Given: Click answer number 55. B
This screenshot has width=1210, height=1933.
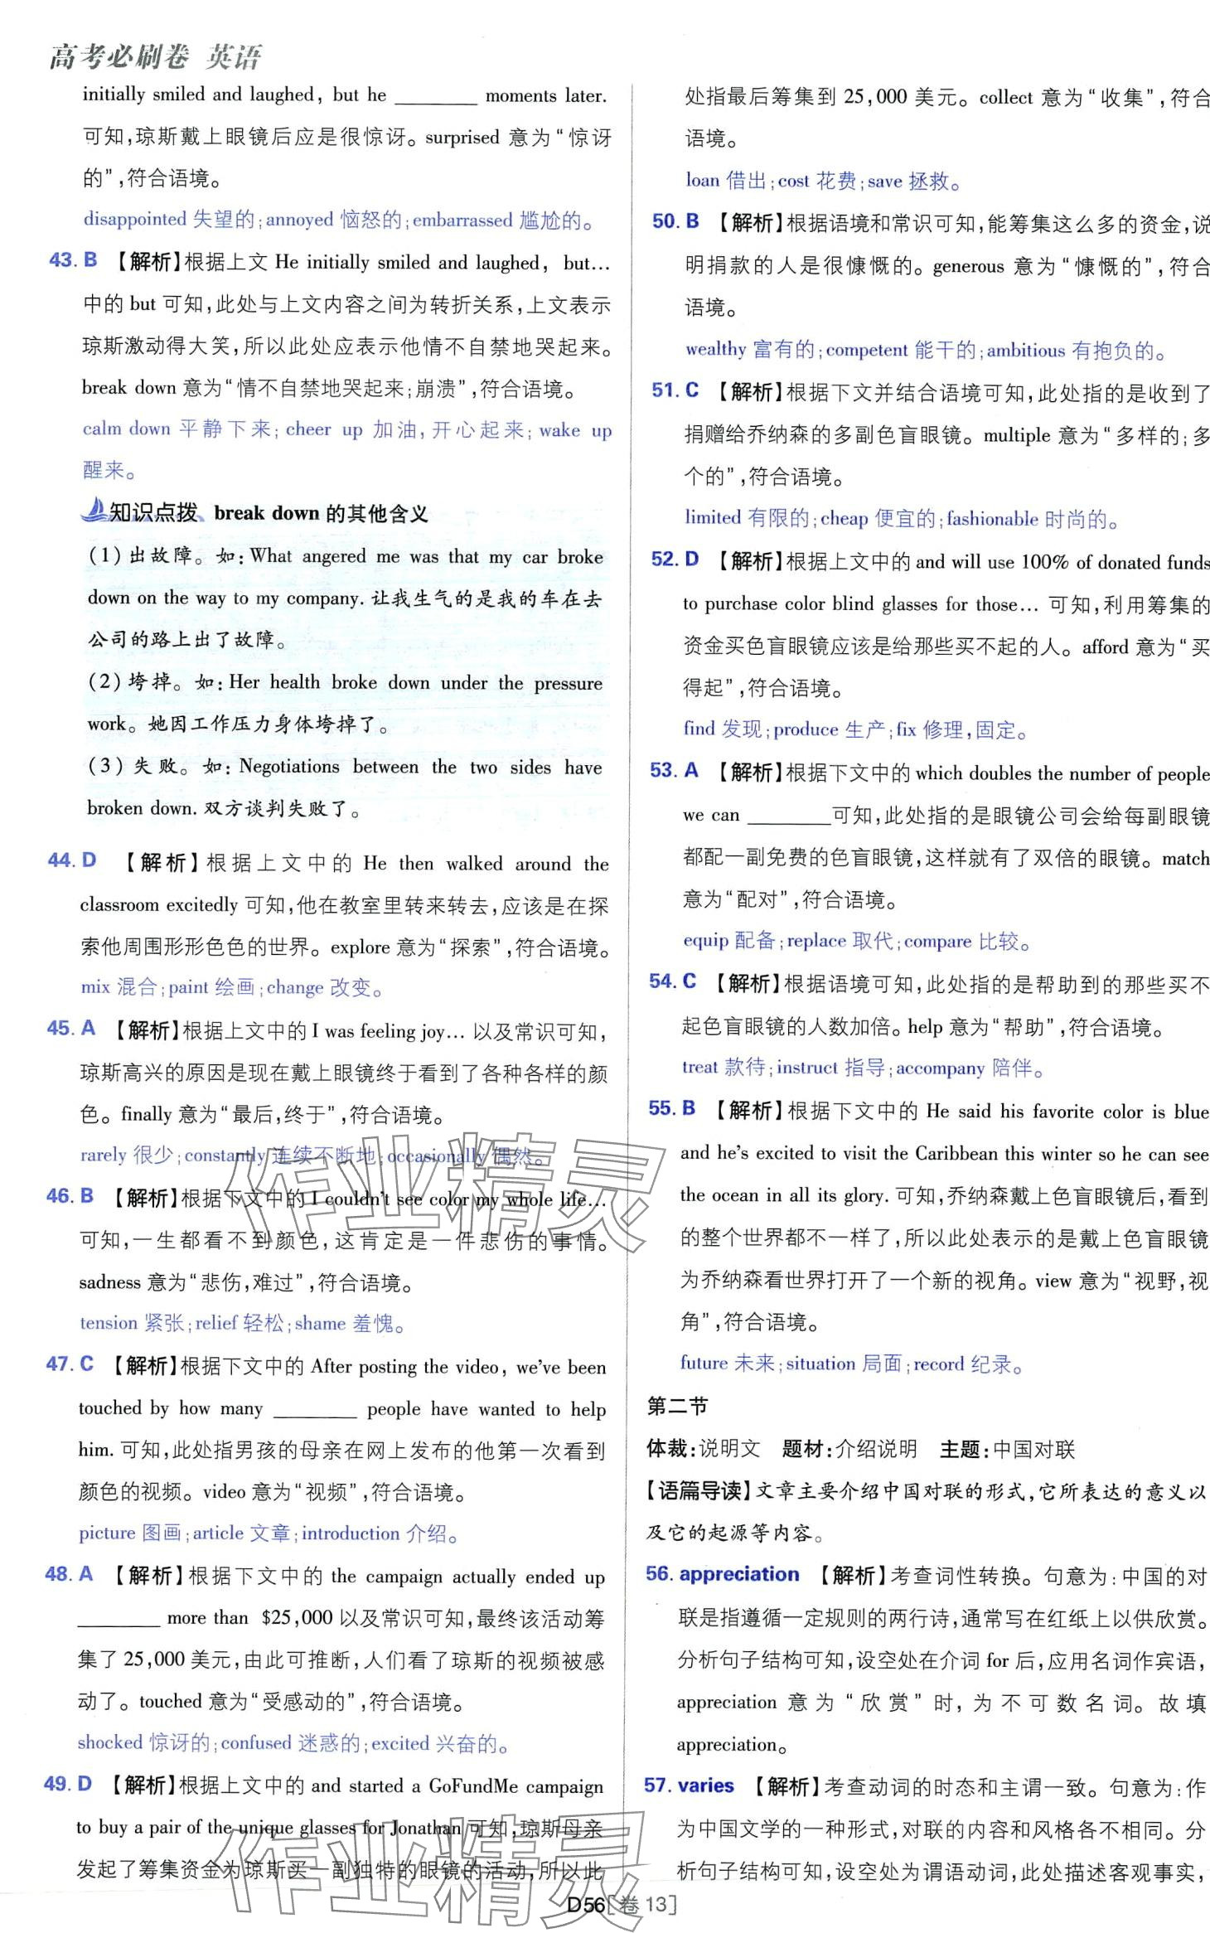Looking at the screenshot, I should pos(671,1108).
